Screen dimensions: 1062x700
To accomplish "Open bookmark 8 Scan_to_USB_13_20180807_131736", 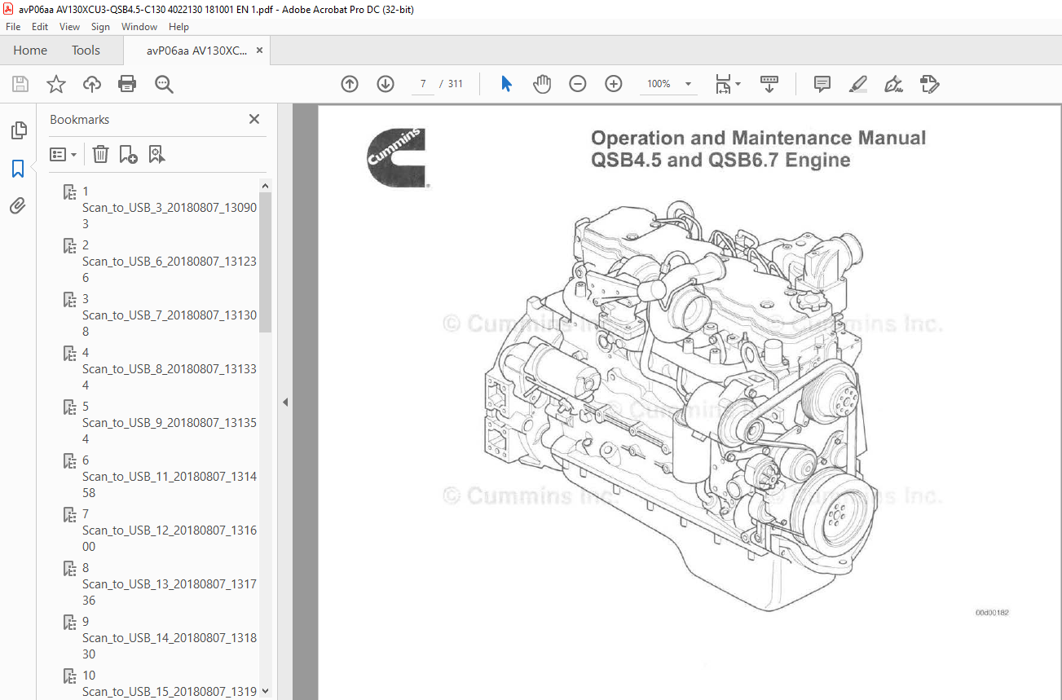I will pyautogui.click(x=169, y=583).
